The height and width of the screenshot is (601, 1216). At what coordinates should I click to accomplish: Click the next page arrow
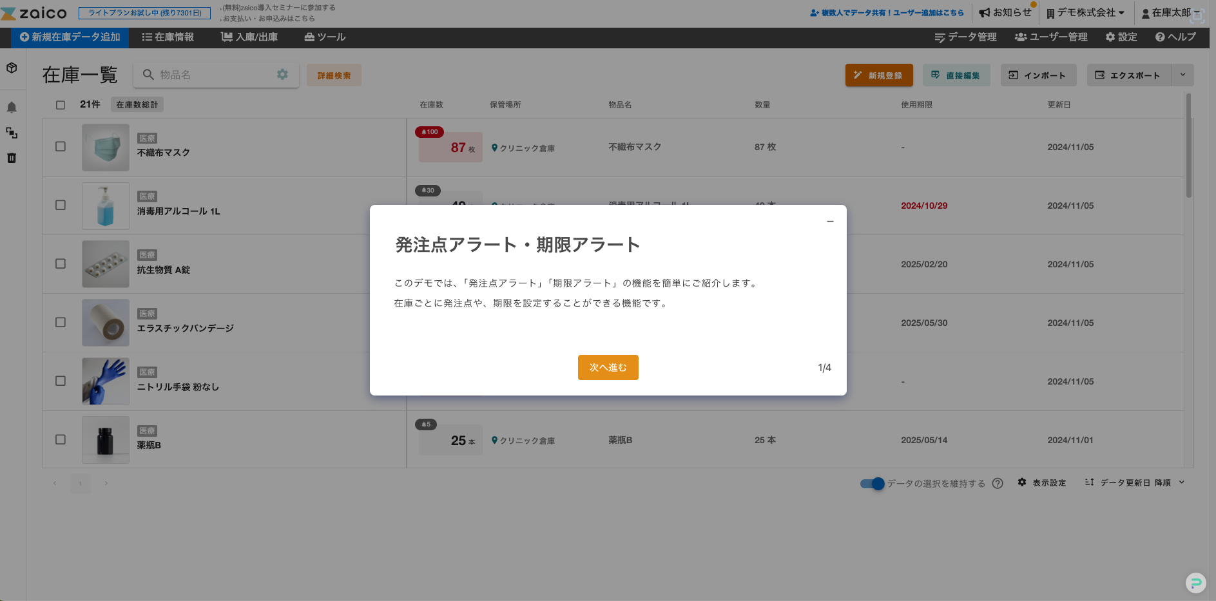[x=106, y=483]
